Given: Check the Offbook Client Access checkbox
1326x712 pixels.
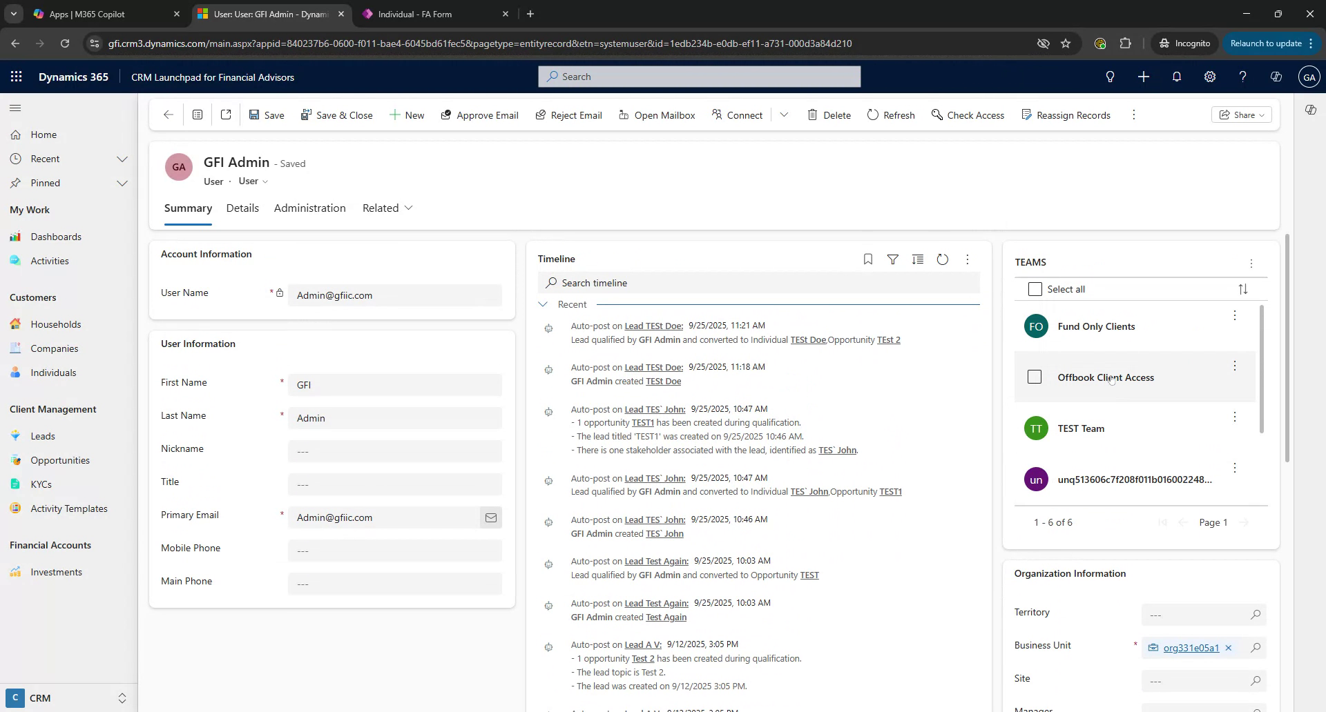Looking at the screenshot, I should point(1035,377).
